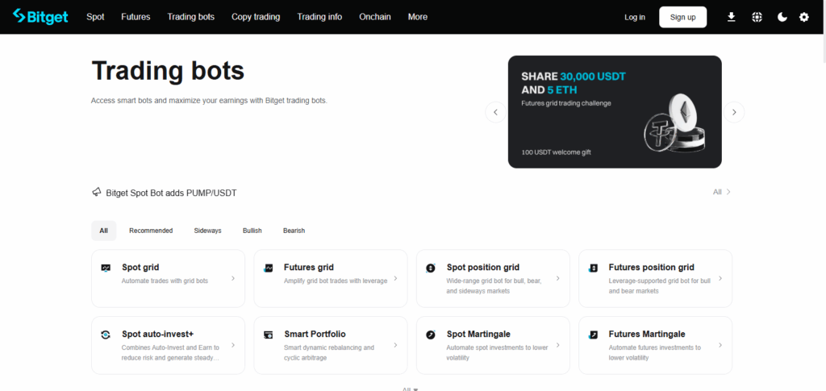Open the Trading bots menu
Image resolution: width=826 pixels, height=391 pixels.
pyautogui.click(x=190, y=17)
